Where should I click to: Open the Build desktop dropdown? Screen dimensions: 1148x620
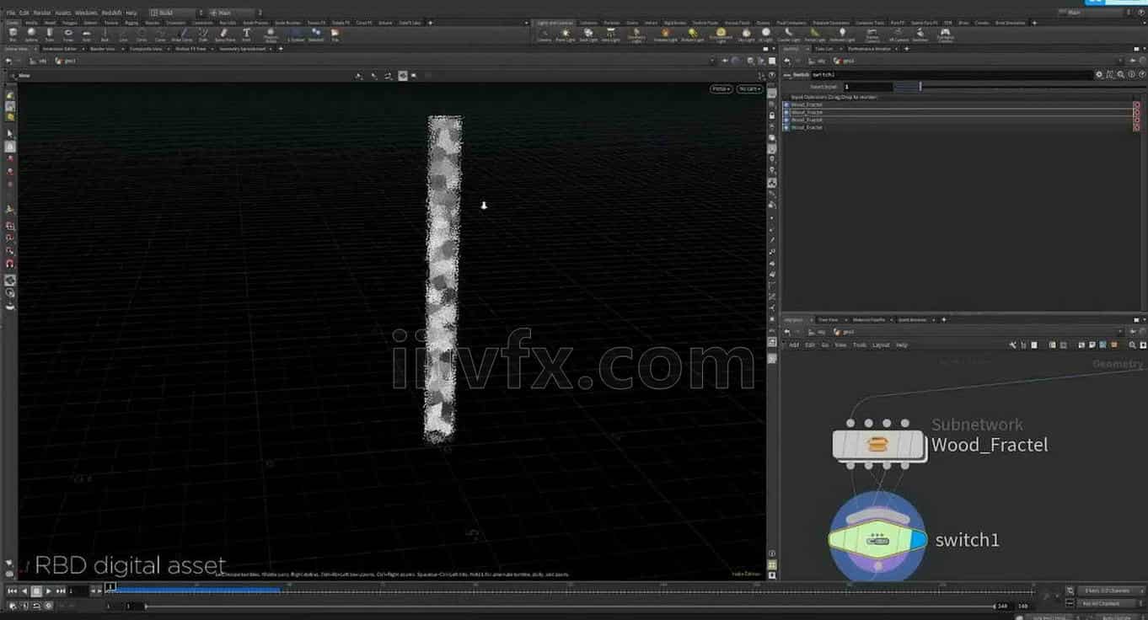tap(175, 13)
